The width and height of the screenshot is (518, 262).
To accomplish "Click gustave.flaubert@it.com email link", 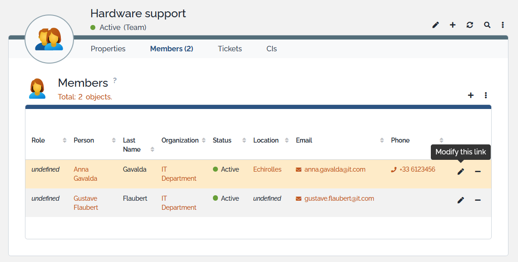I will (x=339, y=198).
